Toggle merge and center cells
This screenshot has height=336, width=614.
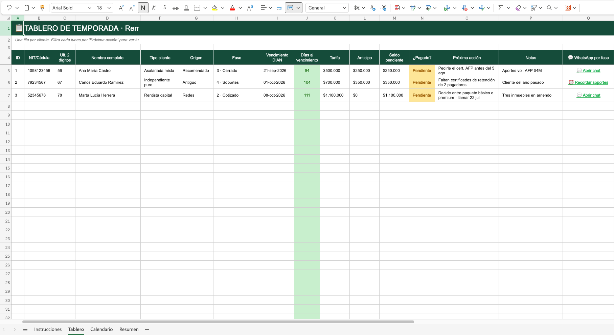click(x=290, y=8)
